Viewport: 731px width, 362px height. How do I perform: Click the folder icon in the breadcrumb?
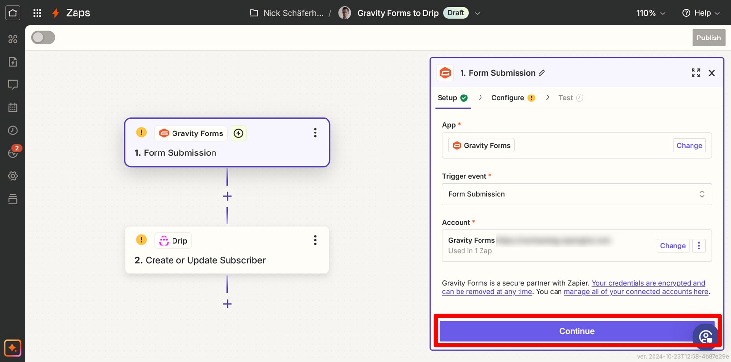point(254,13)
